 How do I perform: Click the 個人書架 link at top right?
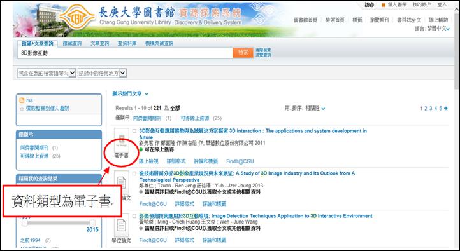397,4
